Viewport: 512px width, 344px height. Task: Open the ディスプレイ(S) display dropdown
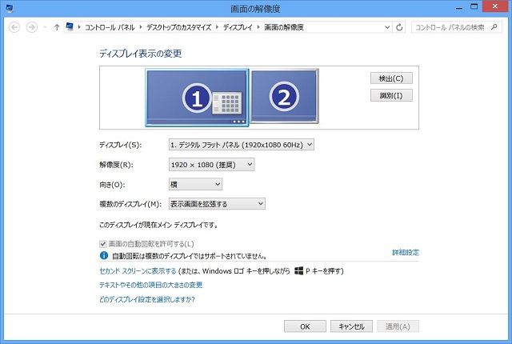(x=242, y=145)
